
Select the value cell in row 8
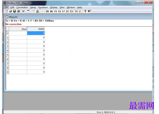pos(36,67)
